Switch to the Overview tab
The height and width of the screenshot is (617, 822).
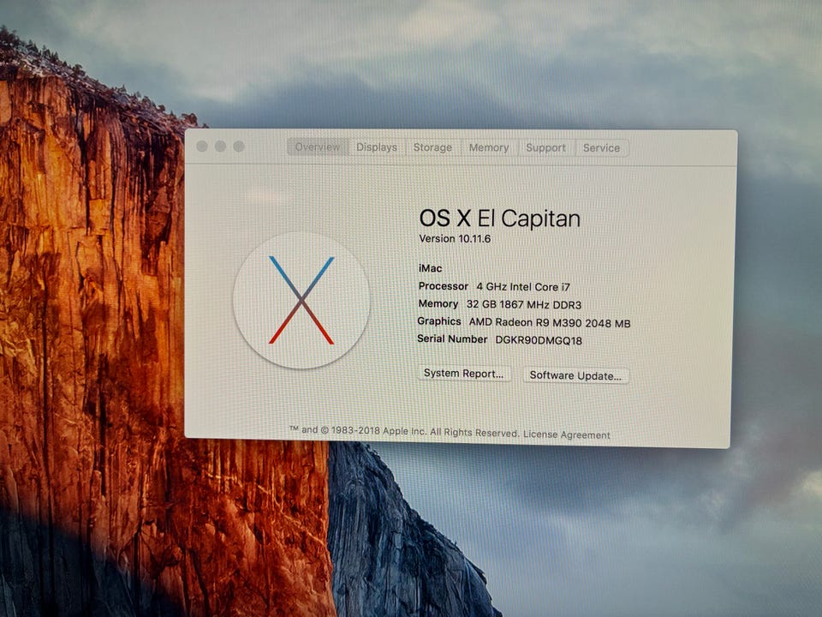[318, 147]
